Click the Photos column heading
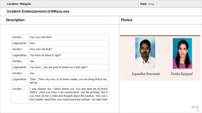202x113 pixels. tap(127, 20)
